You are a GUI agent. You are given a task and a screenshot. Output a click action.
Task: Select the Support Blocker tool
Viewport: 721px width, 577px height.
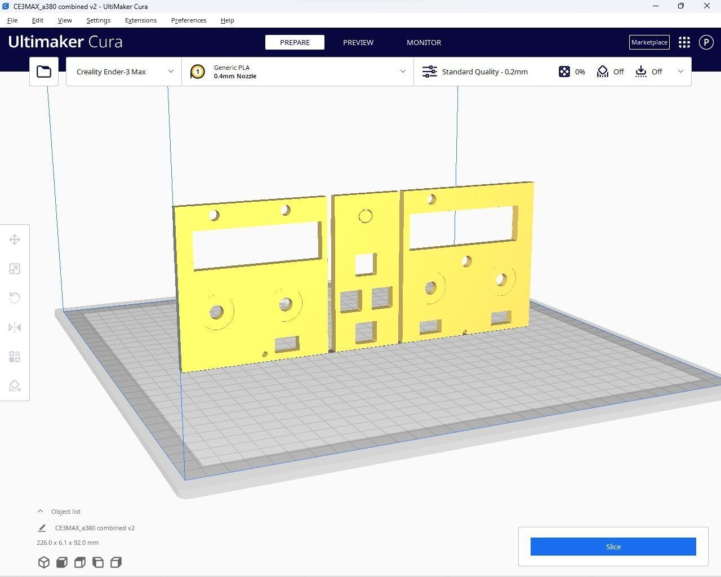(15, 386)
